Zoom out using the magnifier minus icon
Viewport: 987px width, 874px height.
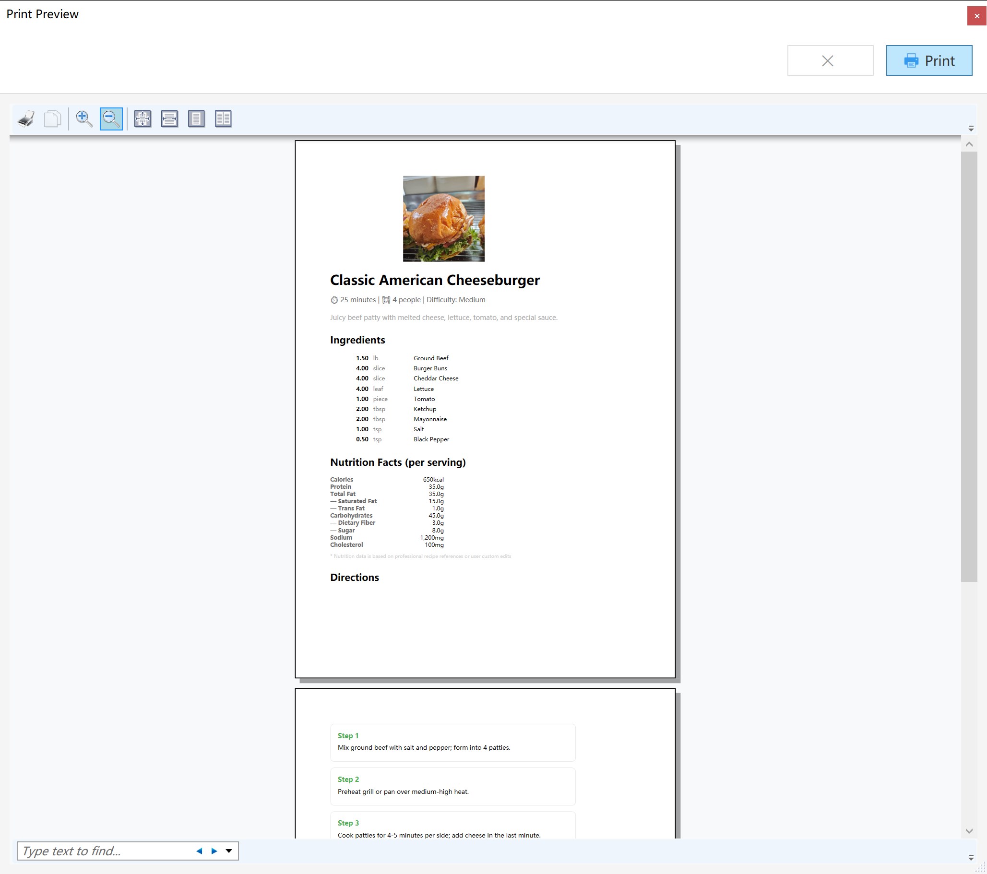tap(111, 119)
